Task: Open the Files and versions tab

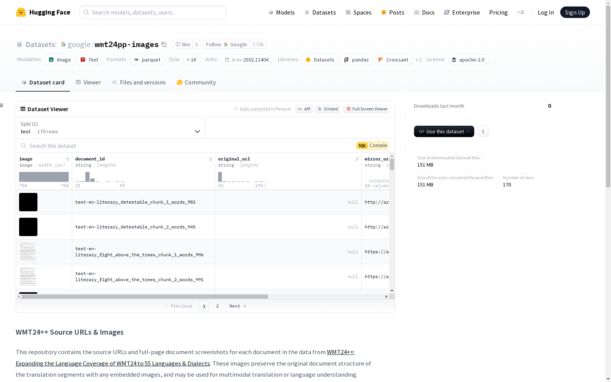Action: pyautogui.click(x=139, y=83)
